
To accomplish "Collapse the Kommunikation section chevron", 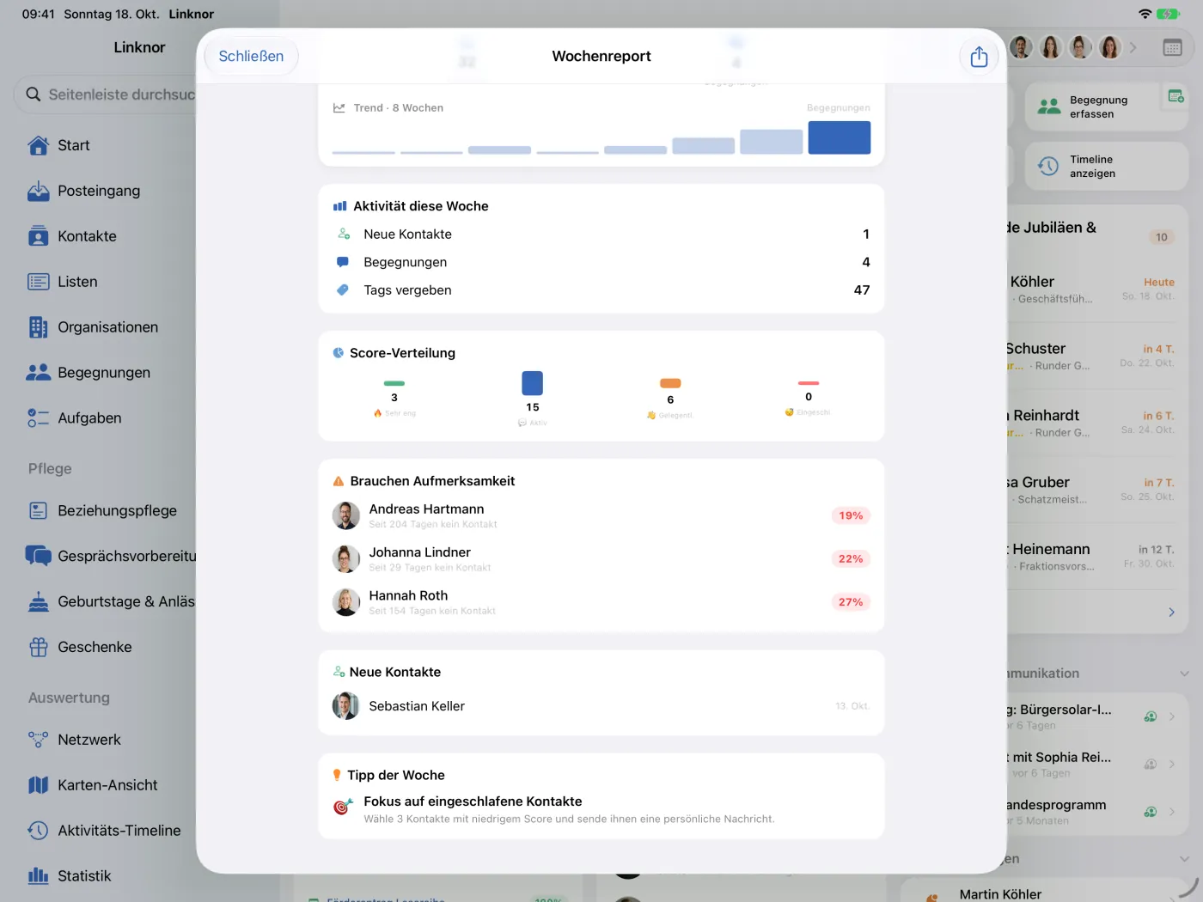I will point(1184,673).
